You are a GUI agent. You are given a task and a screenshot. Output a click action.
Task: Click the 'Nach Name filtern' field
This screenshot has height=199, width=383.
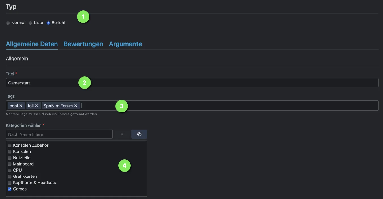point(59,134)
